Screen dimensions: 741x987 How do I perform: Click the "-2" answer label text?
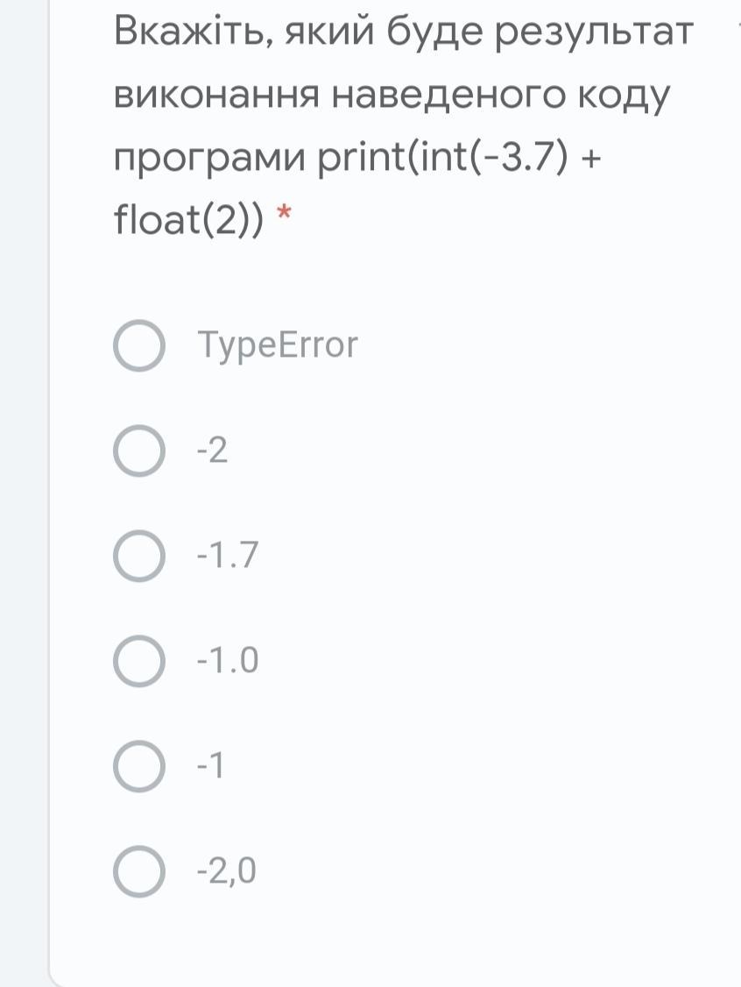click(212, 451)
